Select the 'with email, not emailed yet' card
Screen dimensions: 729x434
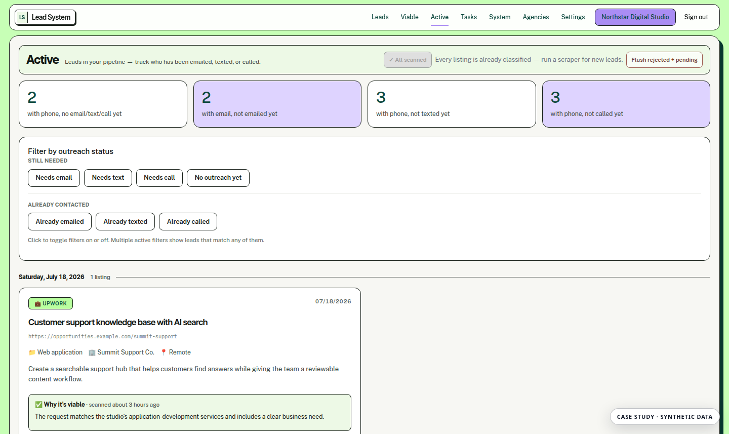coord(277,104)
